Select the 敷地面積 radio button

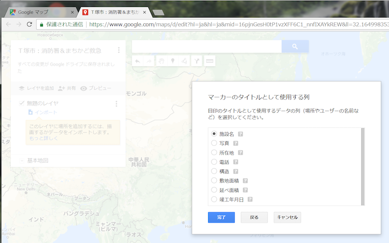click(x=214, y=180)
